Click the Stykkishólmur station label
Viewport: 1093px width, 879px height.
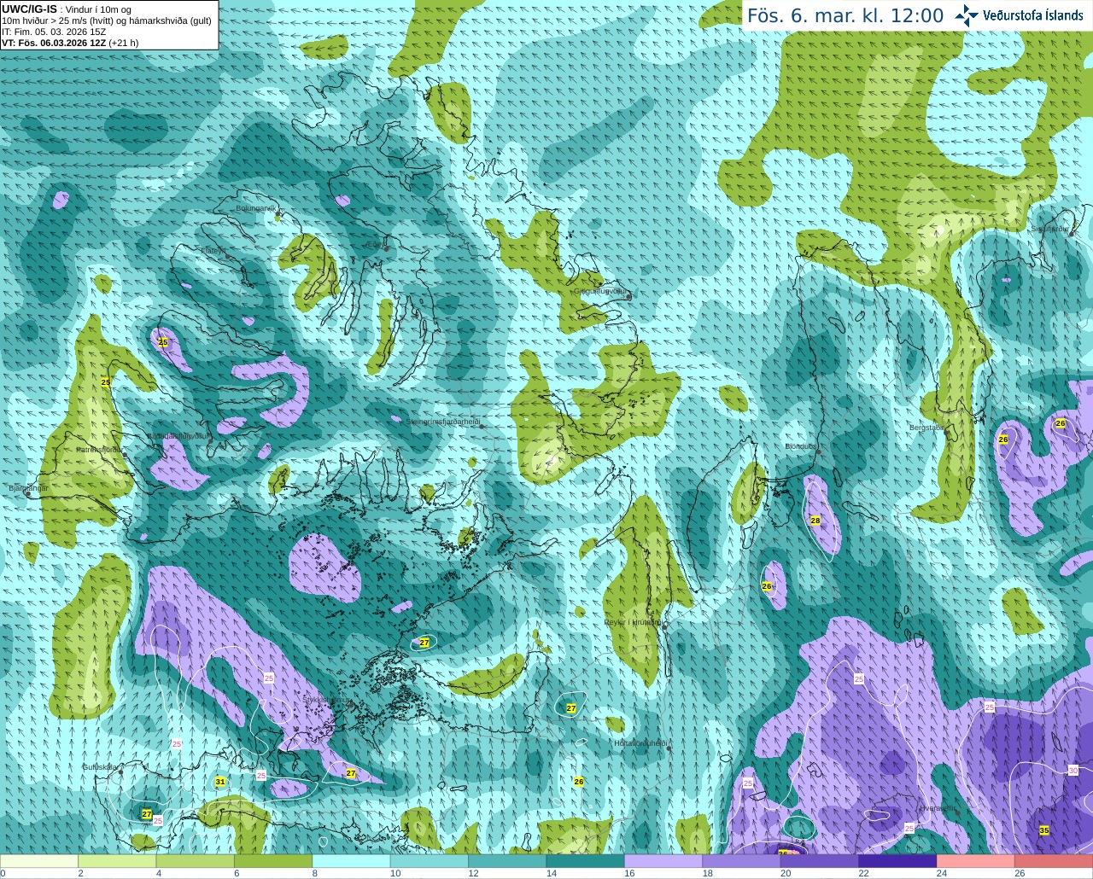(326, 700)
